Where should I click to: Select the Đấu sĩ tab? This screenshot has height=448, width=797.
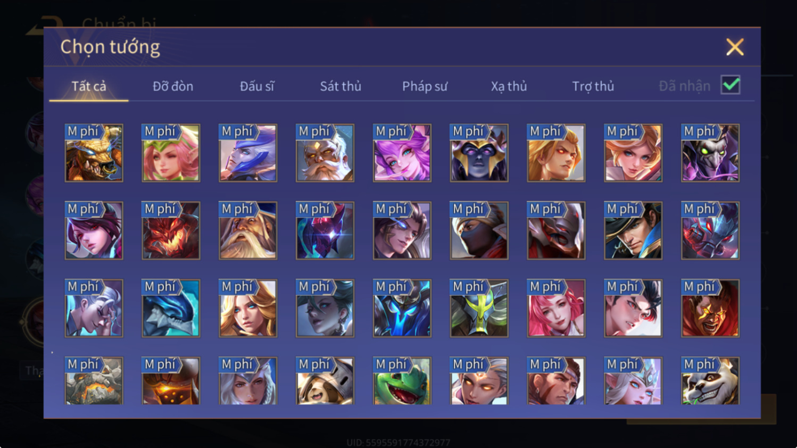coord(257,86)
